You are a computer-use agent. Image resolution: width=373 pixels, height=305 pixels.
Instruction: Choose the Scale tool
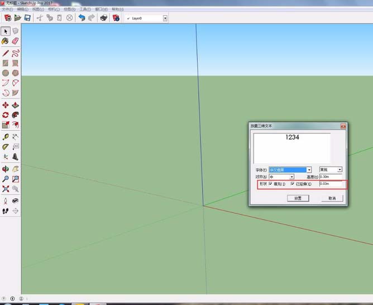(6, 125)
